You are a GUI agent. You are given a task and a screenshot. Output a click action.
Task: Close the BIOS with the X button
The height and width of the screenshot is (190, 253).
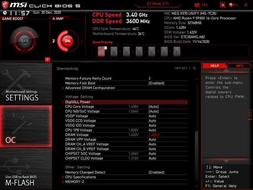point(246,5)
